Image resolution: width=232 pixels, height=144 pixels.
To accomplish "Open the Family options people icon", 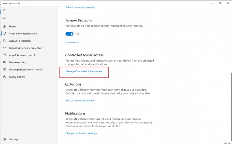I will [x=4, y=77].
